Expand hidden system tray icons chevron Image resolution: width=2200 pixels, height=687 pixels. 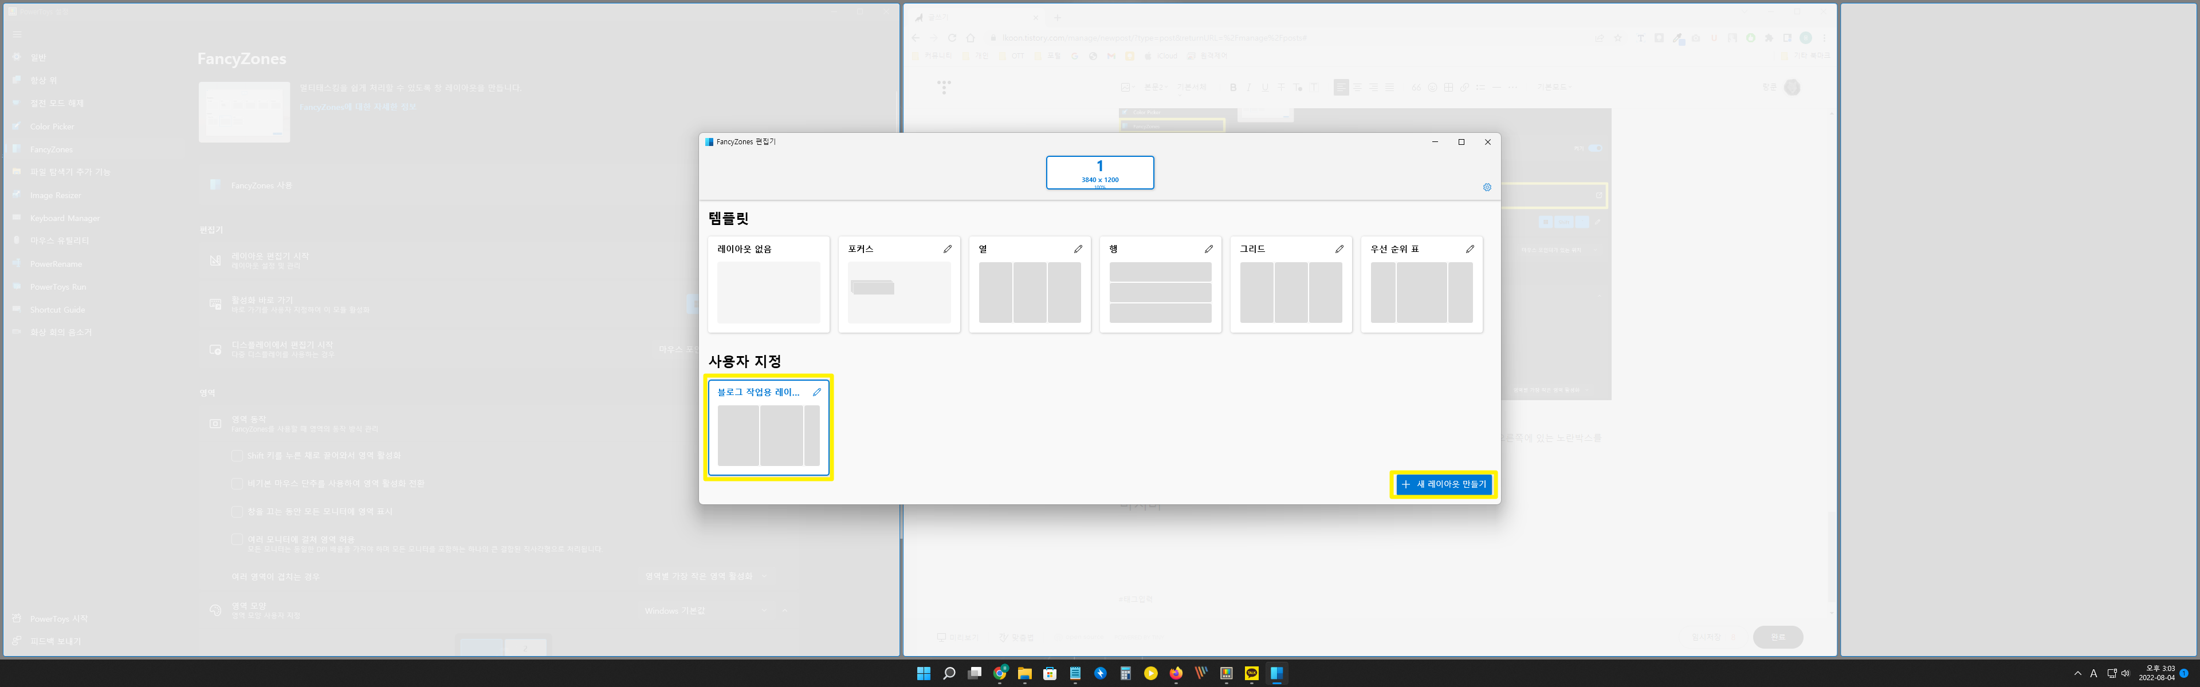tap(2077, 673)
